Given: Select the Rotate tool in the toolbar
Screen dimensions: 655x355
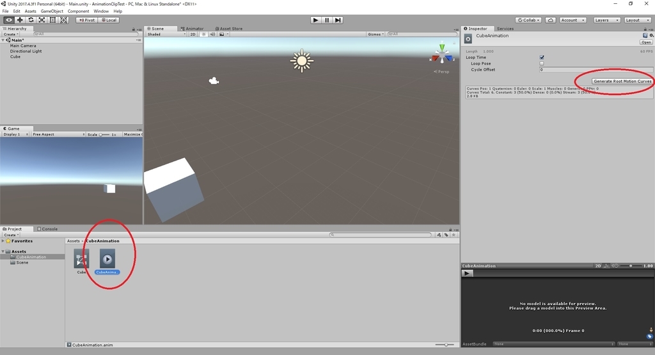Looking at the screenshot, I should click(31, 20).
